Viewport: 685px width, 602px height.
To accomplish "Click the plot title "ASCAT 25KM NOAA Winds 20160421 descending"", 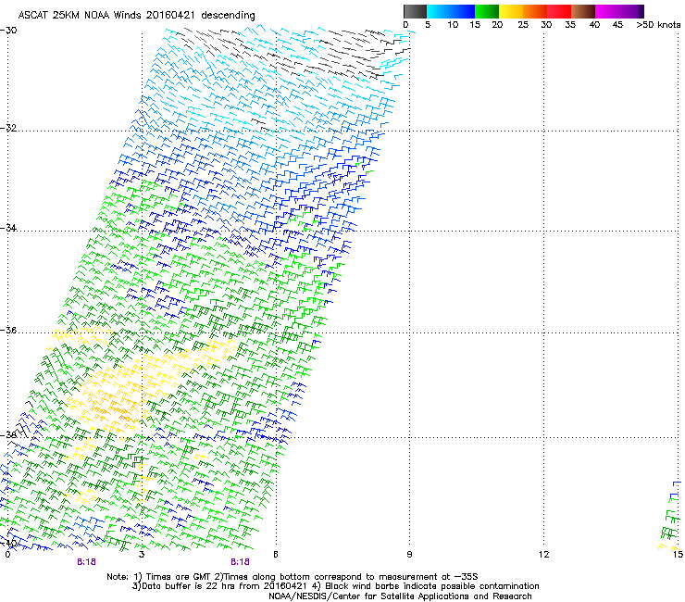I will coord(137,16).
